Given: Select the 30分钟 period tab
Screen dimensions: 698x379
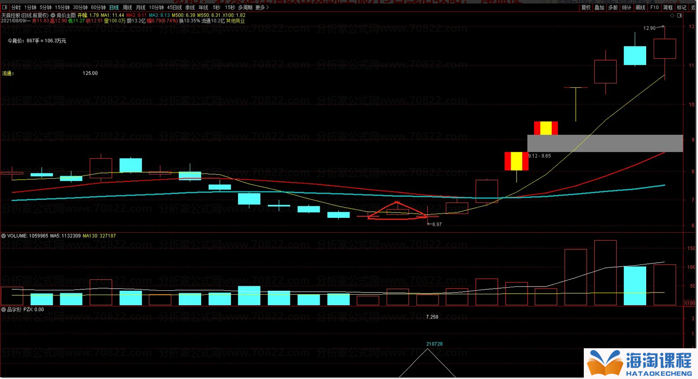Looking at the screenshot, I should (80, 7).
